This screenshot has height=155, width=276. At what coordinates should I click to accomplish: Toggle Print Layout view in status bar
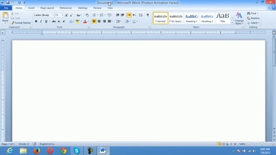tap(219, 144)
